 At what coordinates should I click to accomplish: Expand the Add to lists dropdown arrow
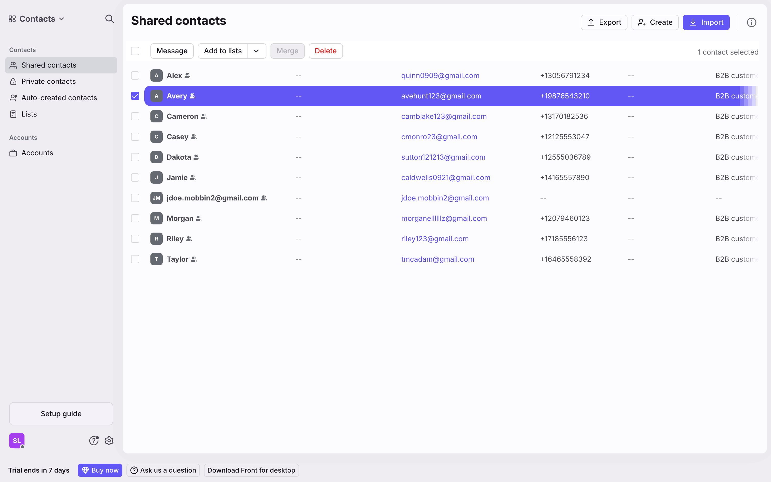click(256, 51)
